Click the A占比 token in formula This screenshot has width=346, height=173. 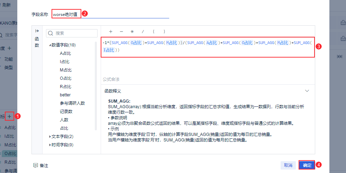tap(212, 43)
